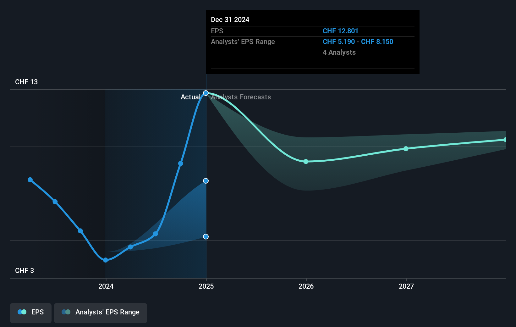The height and width of the screenshot is (327, 516).
Task: Click EPS data point at Dec 2024 peak
Action: pyautogui.click(x=206, y=93)
